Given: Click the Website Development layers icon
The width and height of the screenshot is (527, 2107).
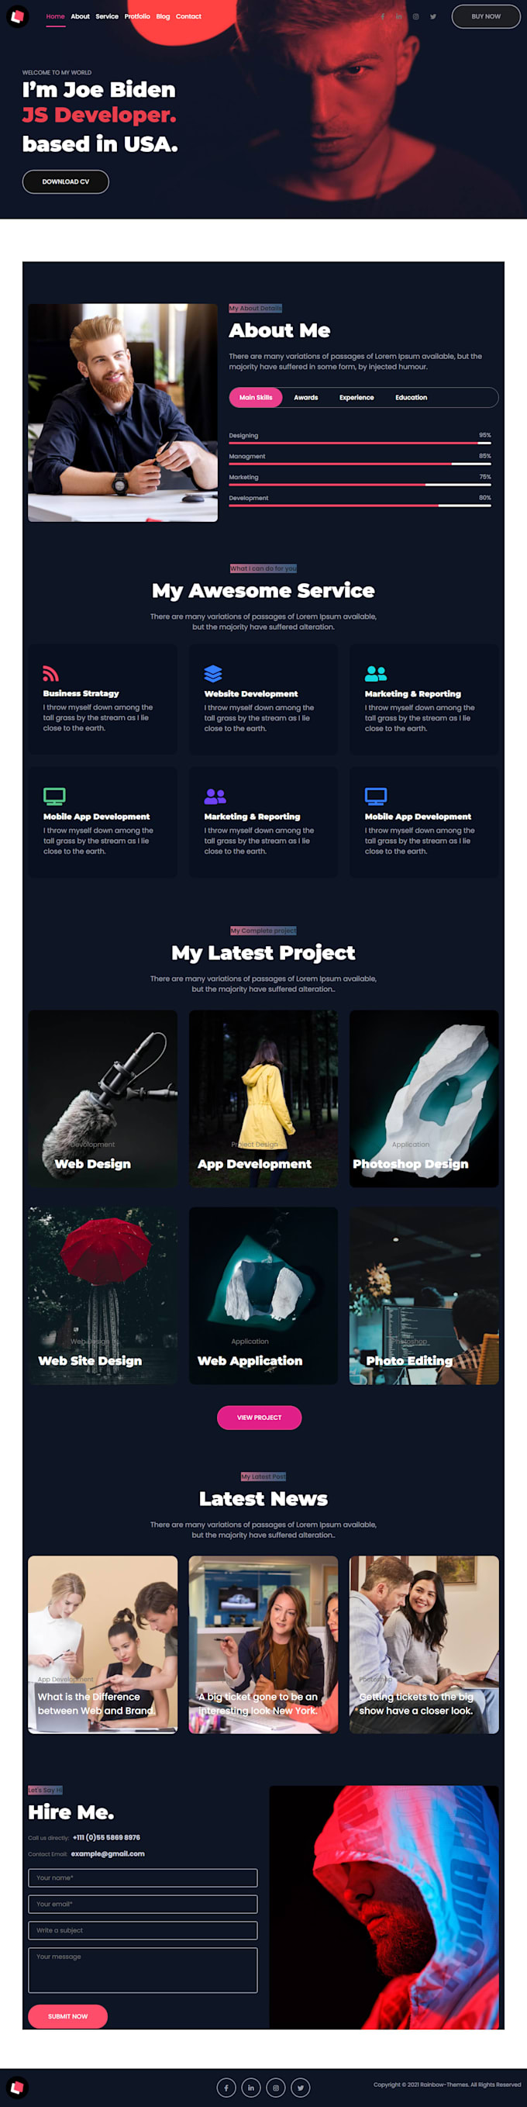Looking at the screenshot, I should point(212,673).
